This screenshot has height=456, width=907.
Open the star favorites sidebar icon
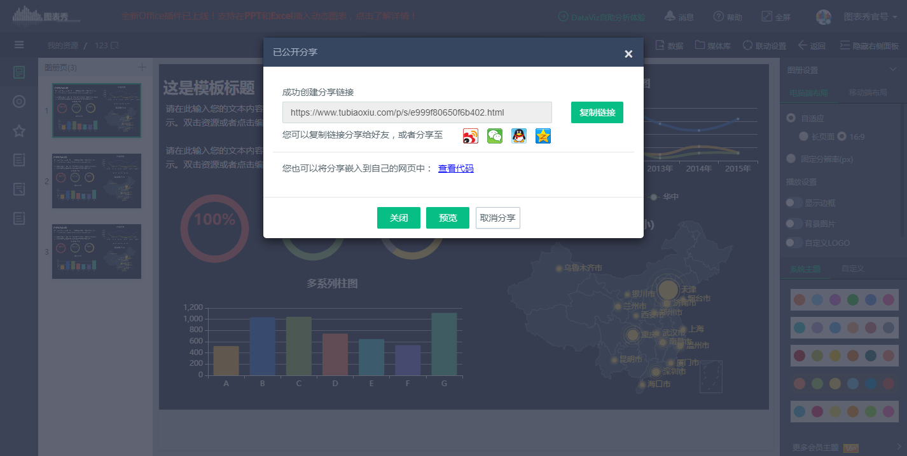[x=19, y=131]
